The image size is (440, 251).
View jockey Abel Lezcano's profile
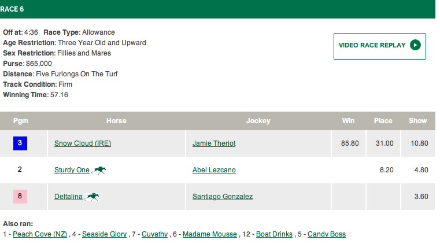pos(214,170)
